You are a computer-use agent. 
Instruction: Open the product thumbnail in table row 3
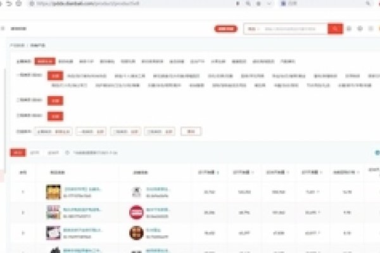tap(53, 233)
